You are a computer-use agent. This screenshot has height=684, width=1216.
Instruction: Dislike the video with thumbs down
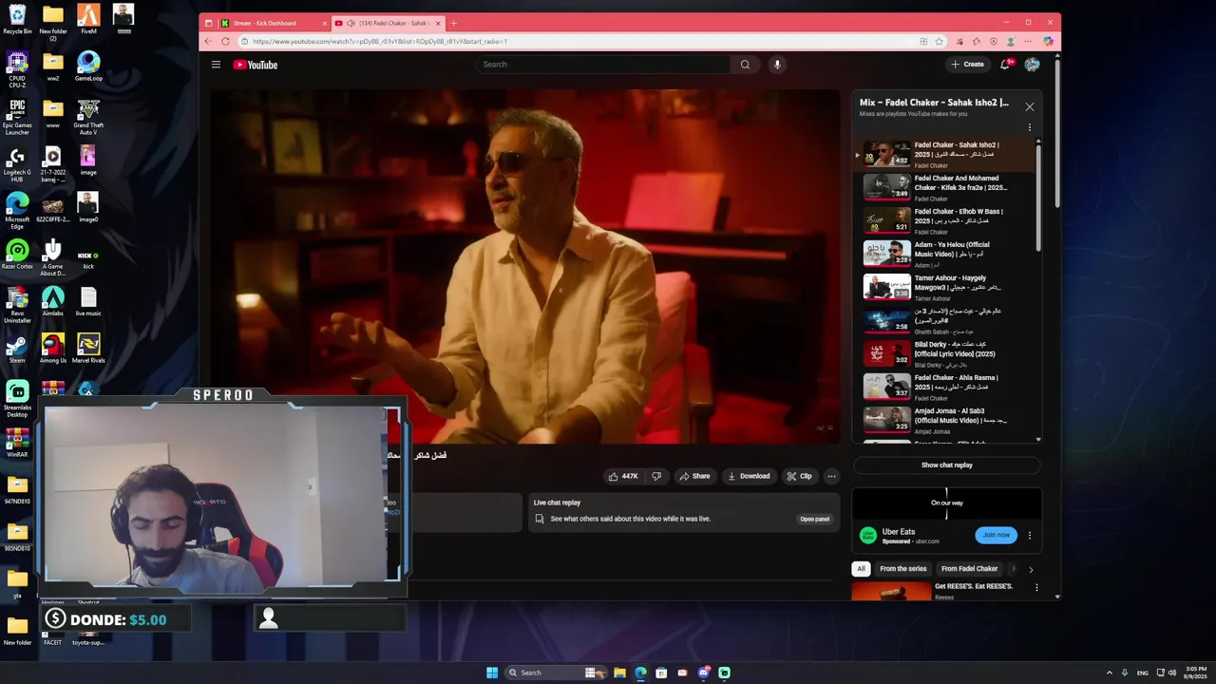655,476
